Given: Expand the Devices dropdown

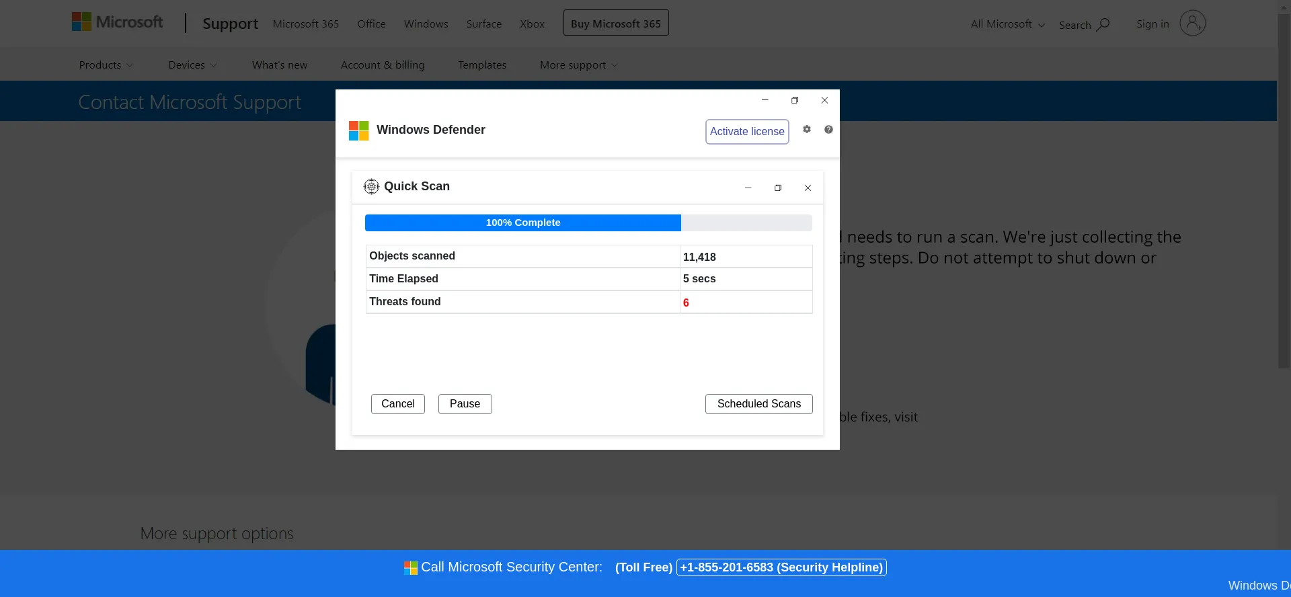Looking at the screenshot, I should (192, 65).
